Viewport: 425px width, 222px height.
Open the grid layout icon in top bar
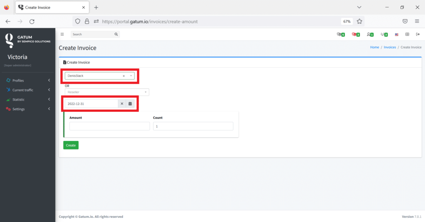[407, 34]
